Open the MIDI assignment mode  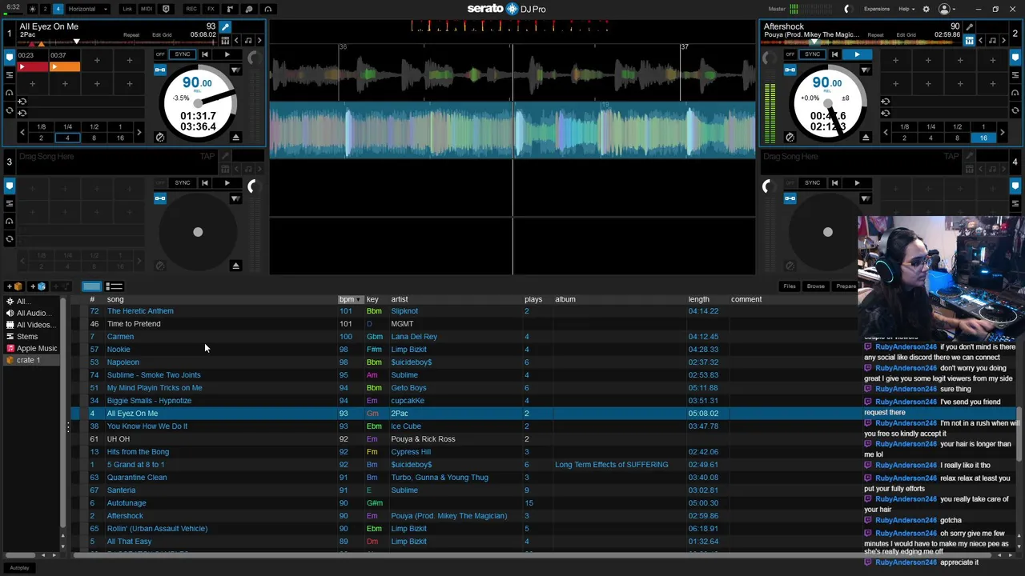coord(147,9)
